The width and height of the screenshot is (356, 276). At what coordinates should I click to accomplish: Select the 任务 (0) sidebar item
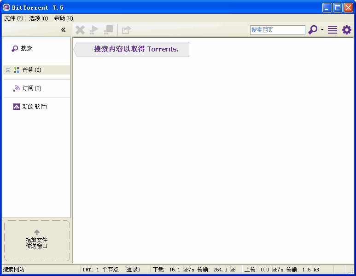pyautogui.click(x=36, y=70)
